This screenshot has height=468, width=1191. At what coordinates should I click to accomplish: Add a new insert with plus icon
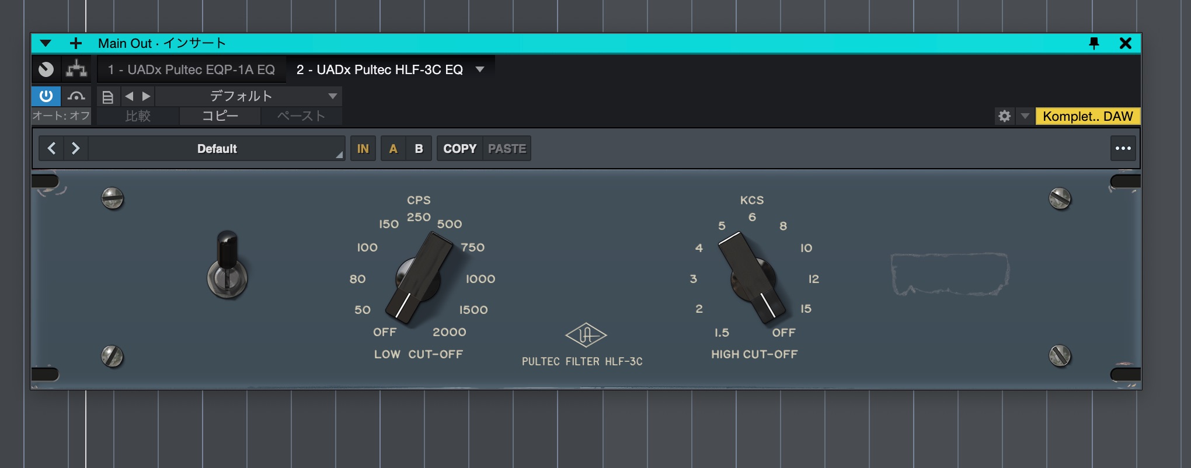click(75, 43)
